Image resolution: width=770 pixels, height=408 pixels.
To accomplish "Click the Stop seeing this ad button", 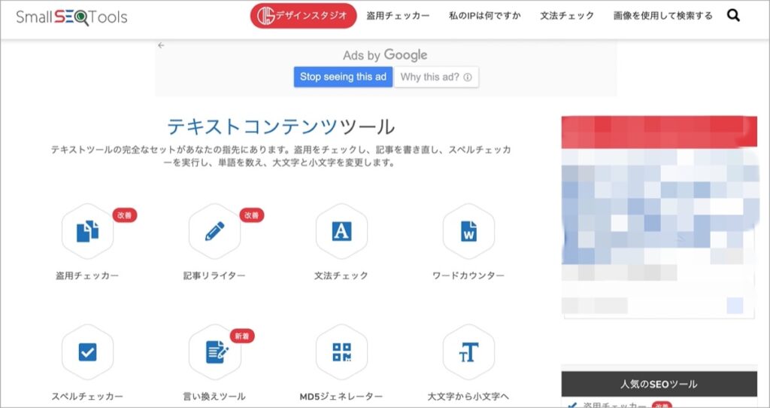I will [343, 78].
